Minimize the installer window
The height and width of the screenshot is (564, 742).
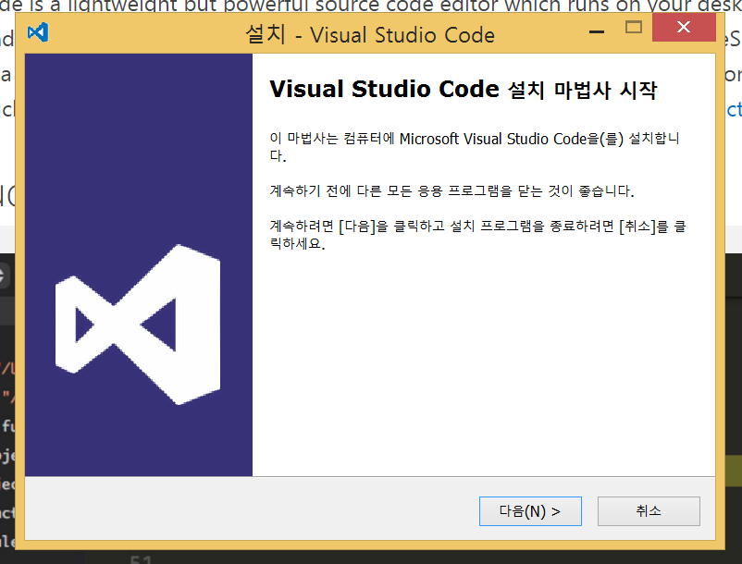point(597,29)
